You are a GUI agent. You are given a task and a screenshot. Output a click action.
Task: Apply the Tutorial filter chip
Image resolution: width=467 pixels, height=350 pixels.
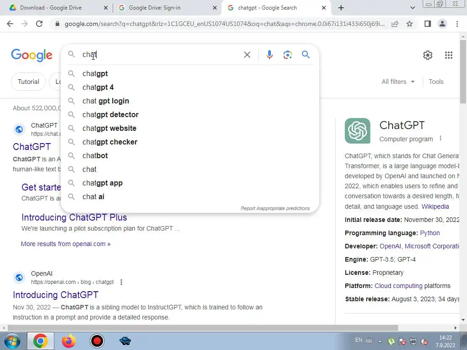[x=28, y=82]
